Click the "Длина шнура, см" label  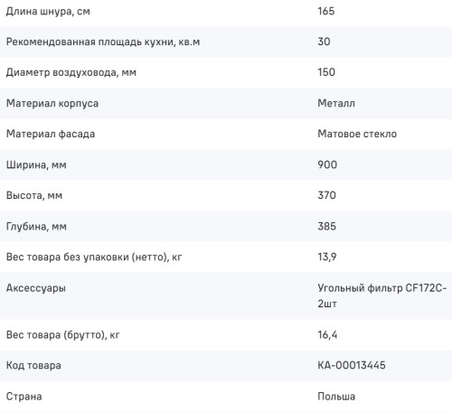(48, 12)
